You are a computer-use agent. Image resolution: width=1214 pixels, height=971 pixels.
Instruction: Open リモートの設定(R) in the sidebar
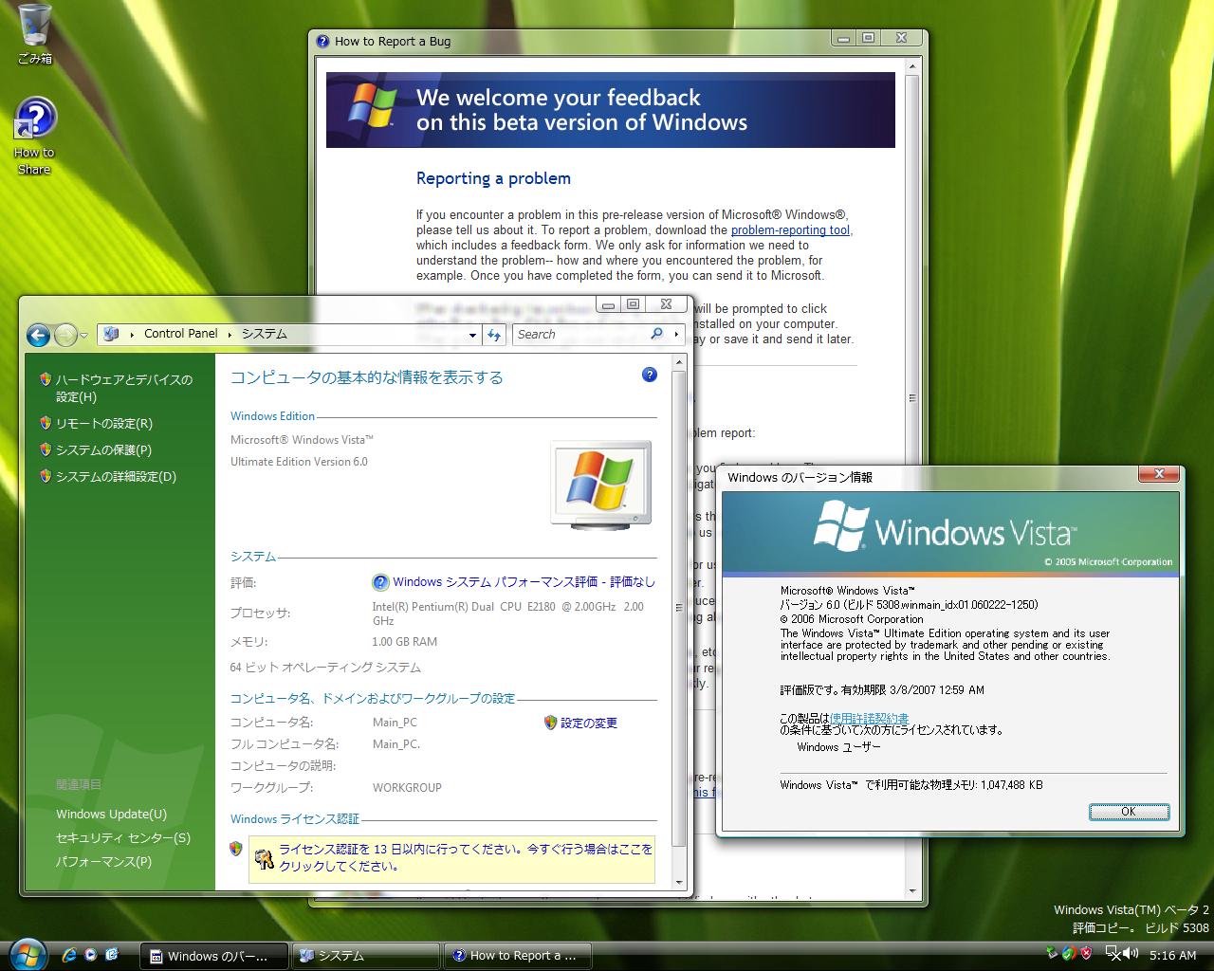click(x=103, y=424)
